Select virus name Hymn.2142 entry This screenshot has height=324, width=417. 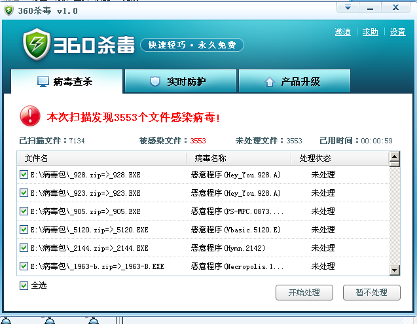(x=228, y=248)
